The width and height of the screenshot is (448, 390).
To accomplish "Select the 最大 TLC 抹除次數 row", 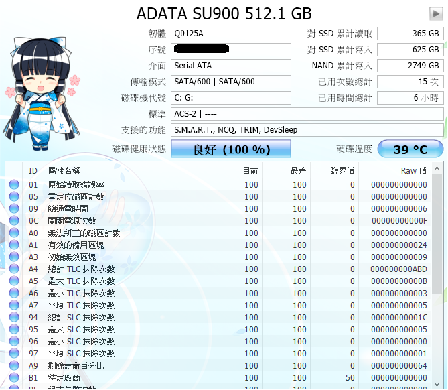I will pyautogui.click(x=218, y=281).
